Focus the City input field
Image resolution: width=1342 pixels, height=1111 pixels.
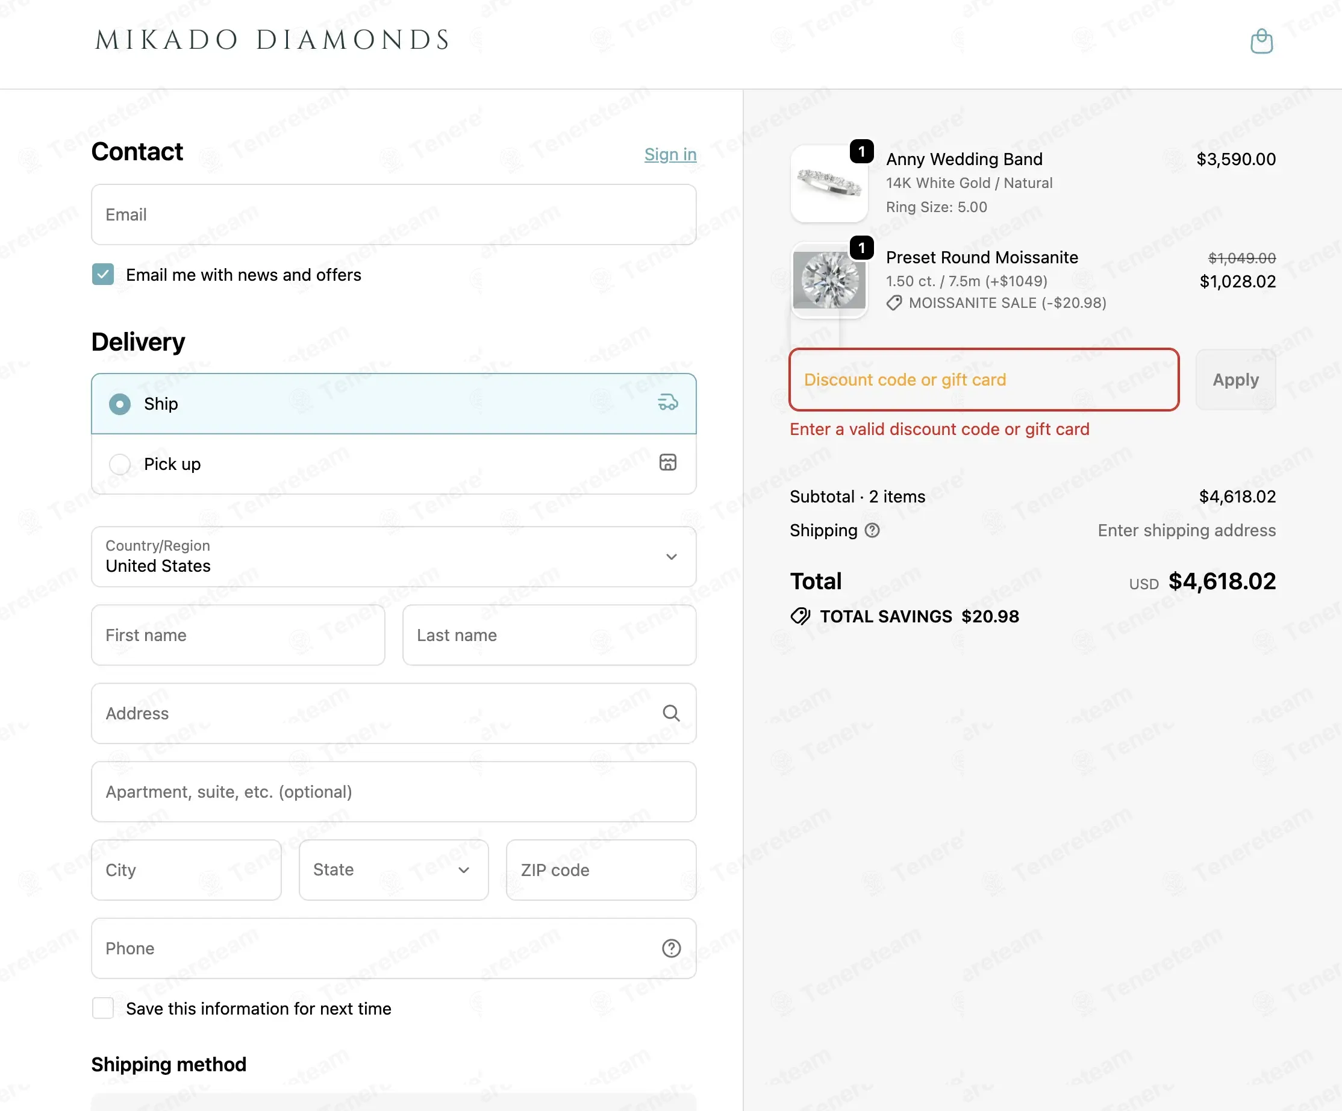[186, 870]
